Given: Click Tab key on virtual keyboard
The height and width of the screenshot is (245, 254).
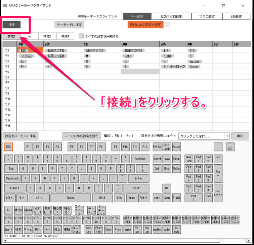Looking at the screenshot, I should [11, 169].
